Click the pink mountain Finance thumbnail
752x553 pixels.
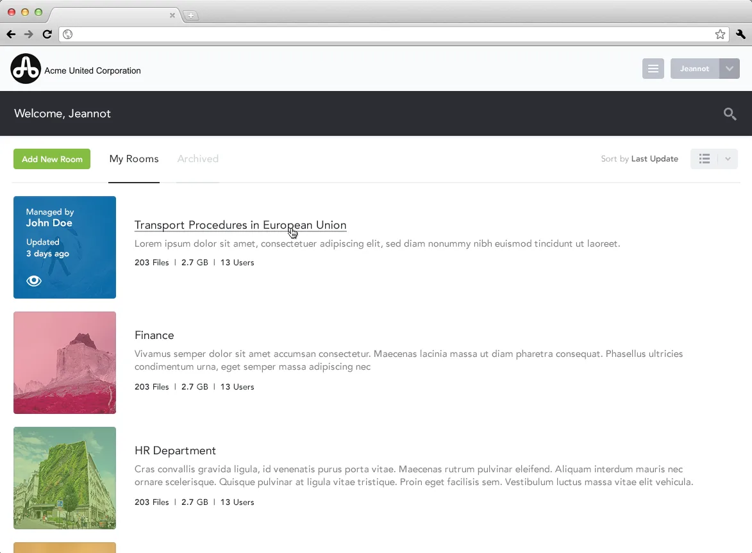(x=65, y=363)
